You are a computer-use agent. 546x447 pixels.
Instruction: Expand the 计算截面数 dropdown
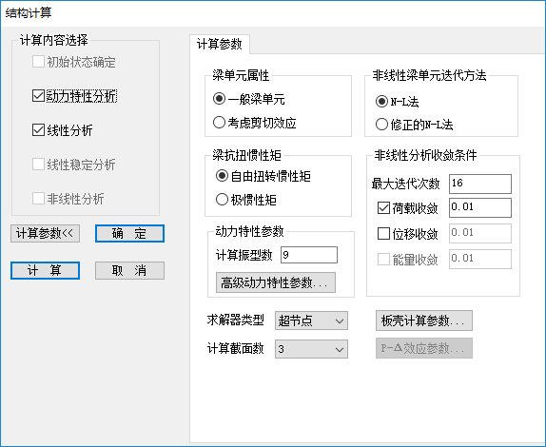click(311, 349)
